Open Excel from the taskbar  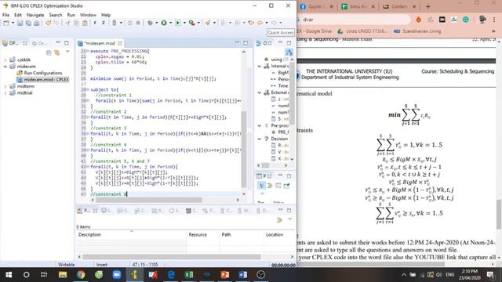[x=188, y=275]
